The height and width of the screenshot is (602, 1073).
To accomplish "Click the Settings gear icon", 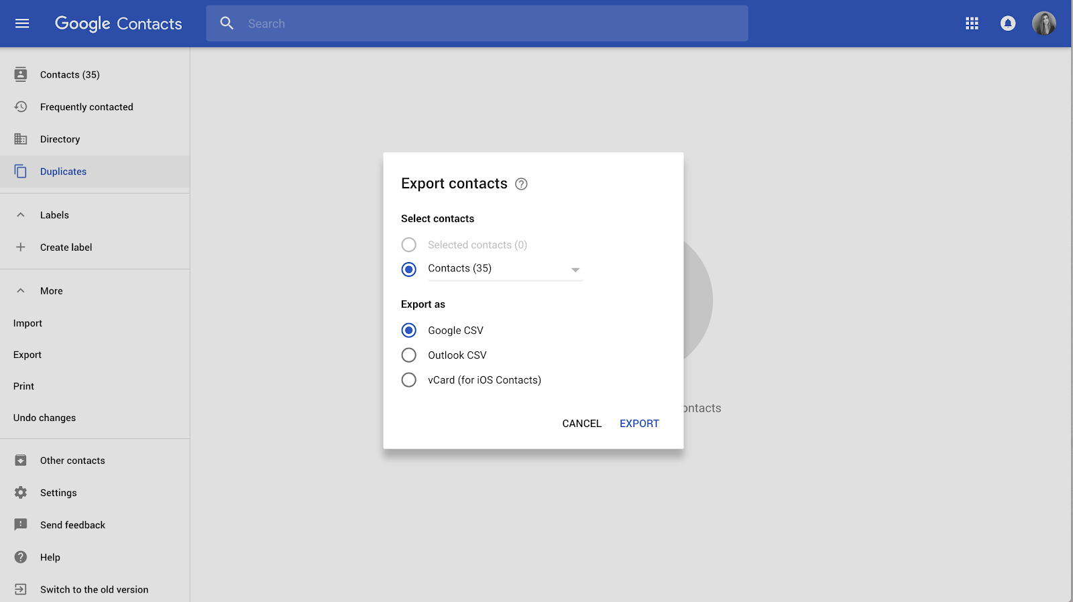I will point(21,493).
